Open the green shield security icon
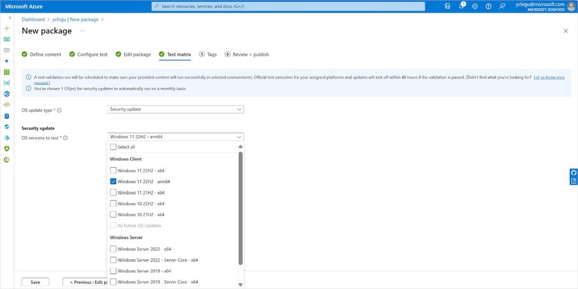578x289 pixels. coord(7,149)
